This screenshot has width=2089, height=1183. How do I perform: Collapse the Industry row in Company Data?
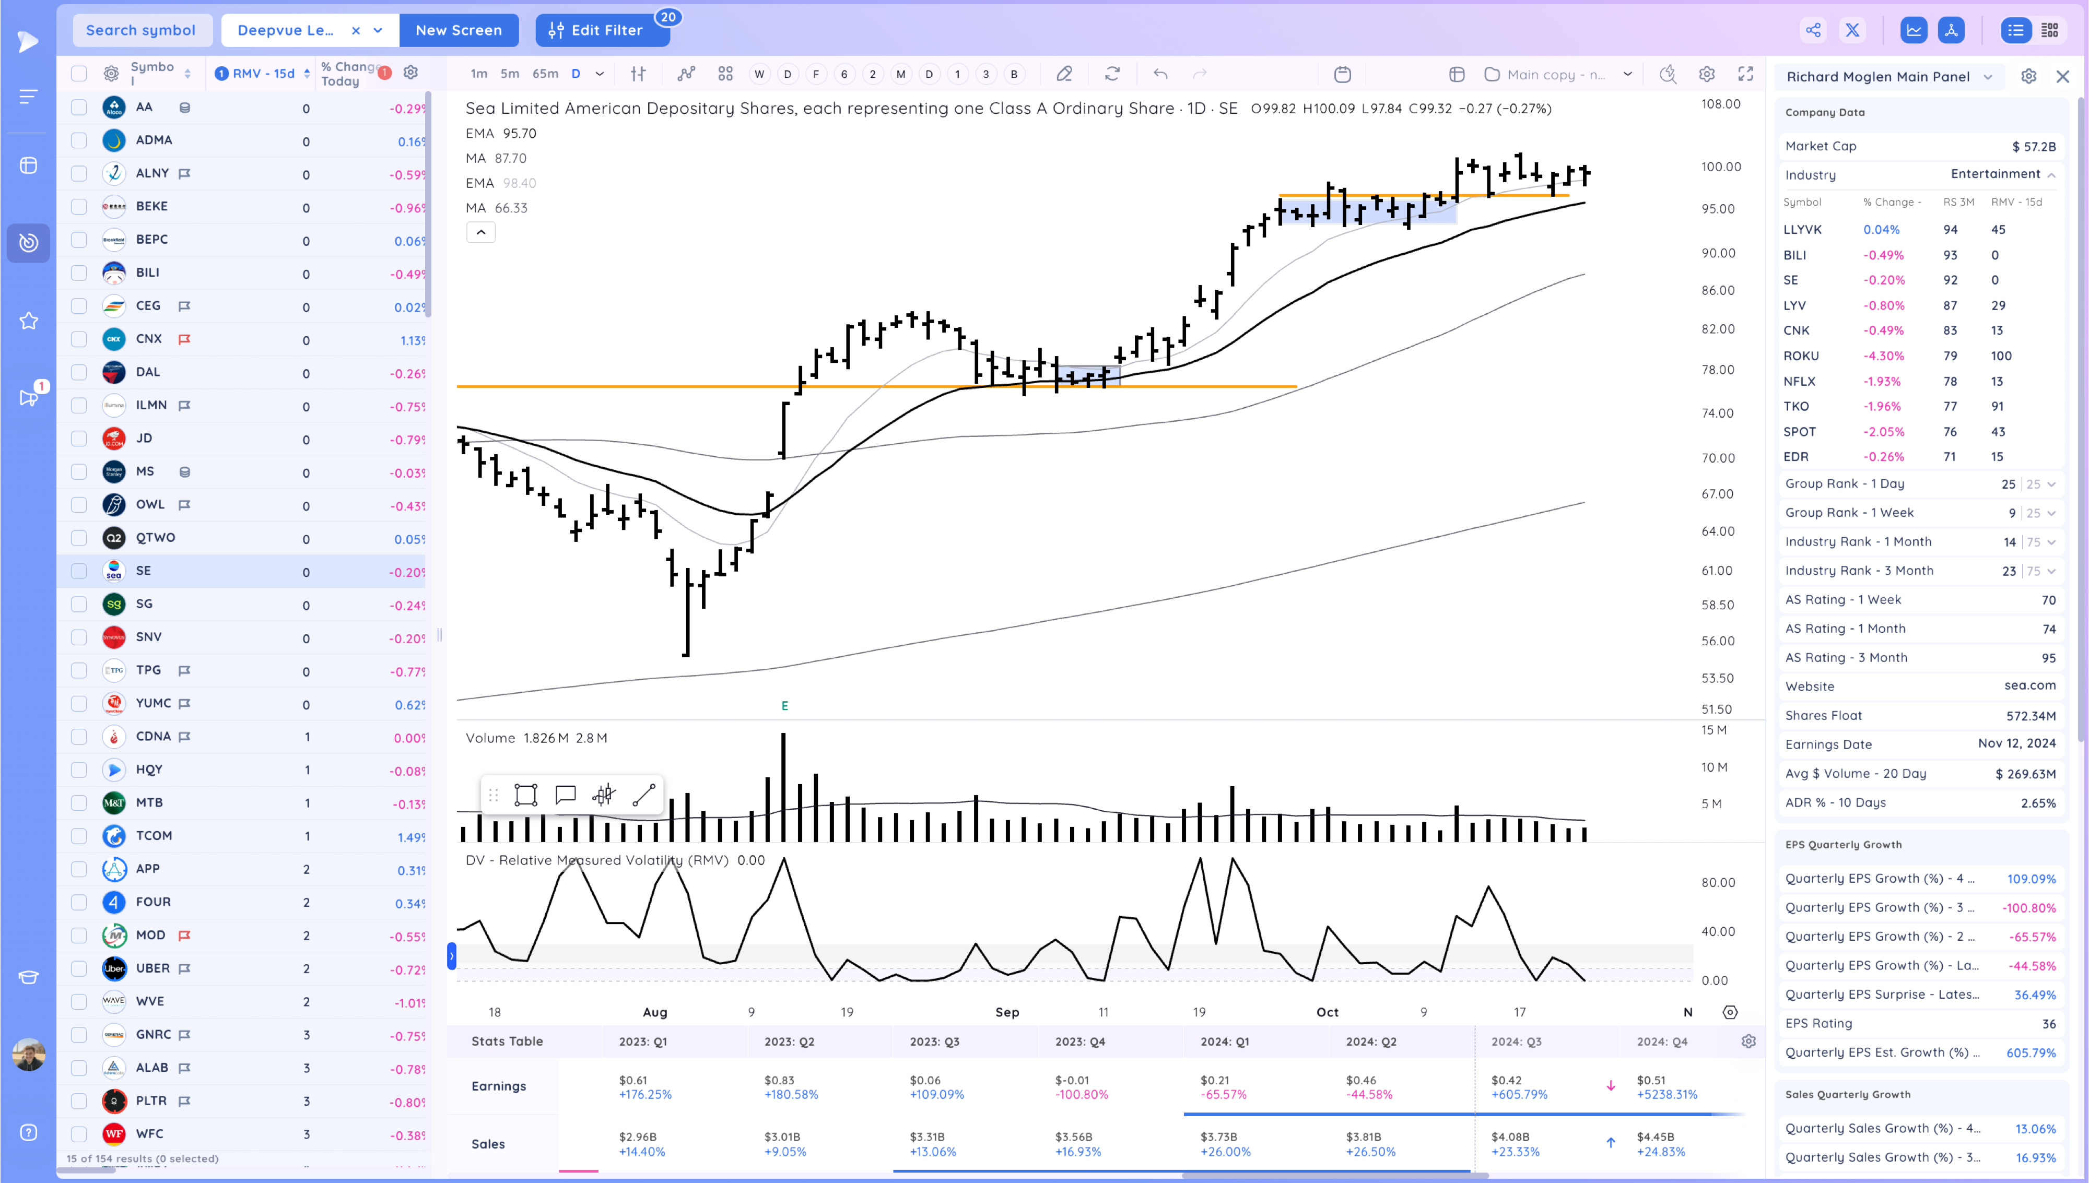2052,175
